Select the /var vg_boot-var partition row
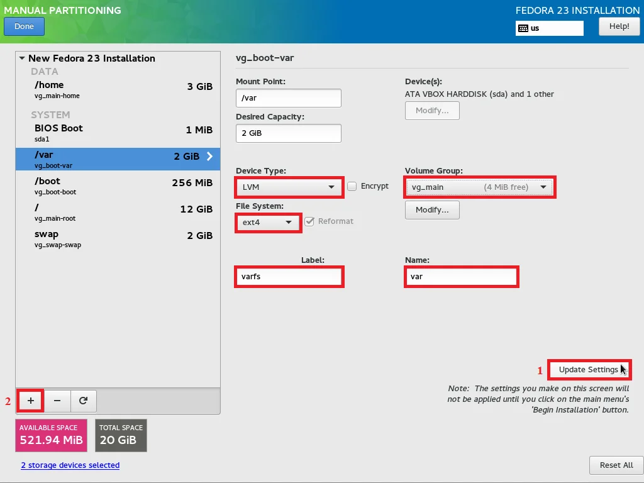The height and width of the screenshot is (483, 644). [118, 159]
